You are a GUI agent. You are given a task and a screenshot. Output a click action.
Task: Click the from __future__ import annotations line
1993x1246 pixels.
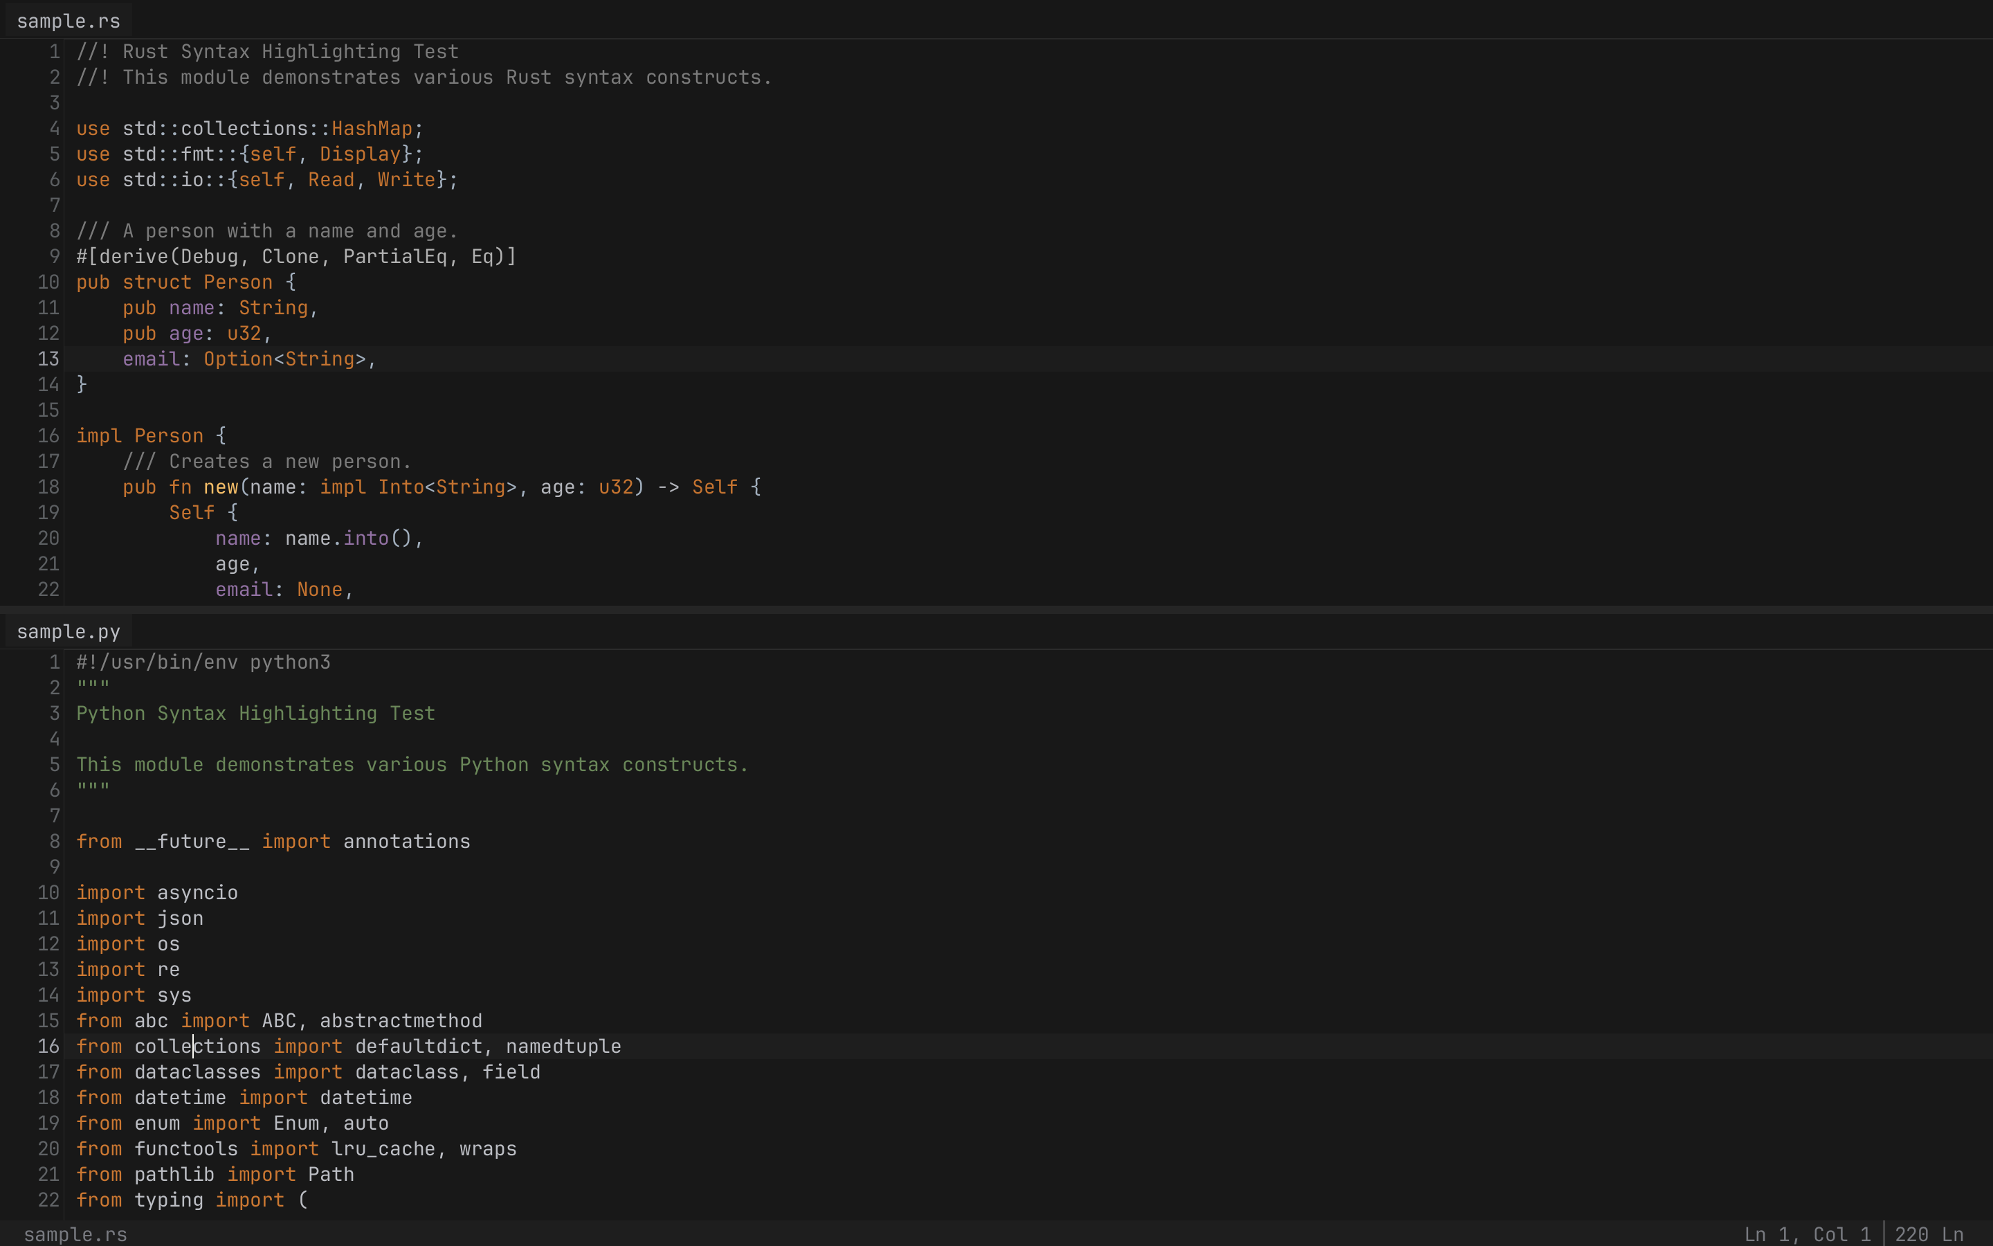pos(273,840)
